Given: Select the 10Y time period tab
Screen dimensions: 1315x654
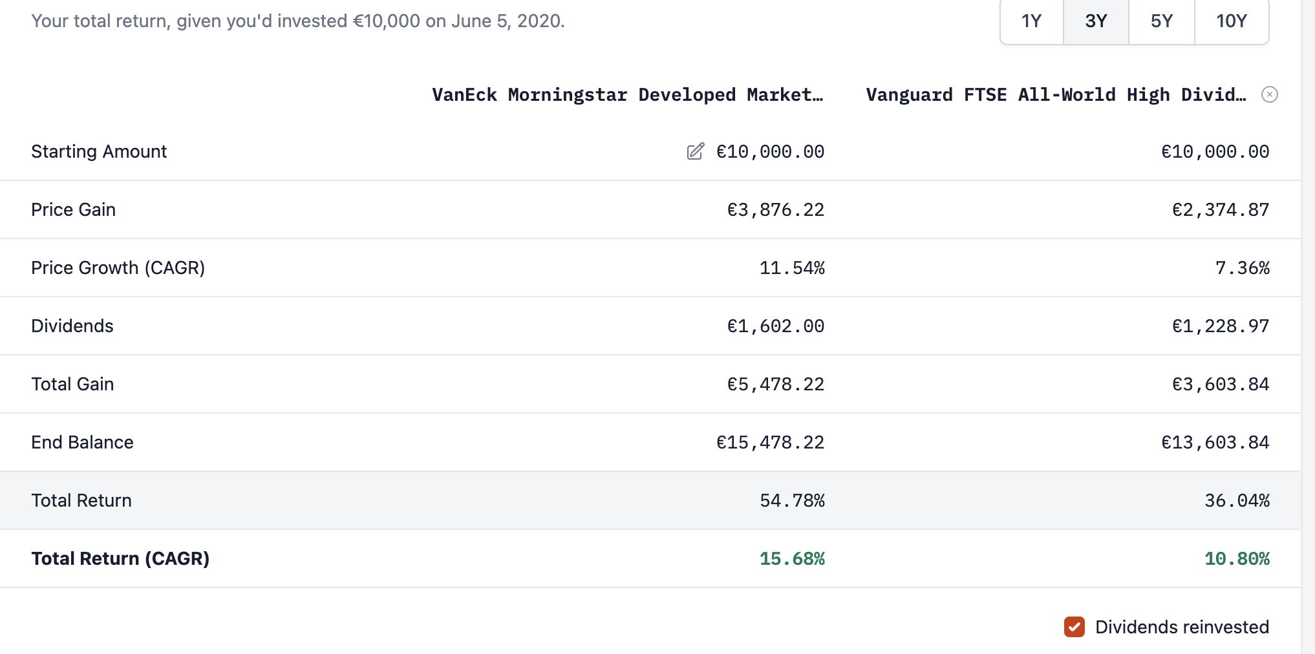Looking at the screenshot, I should (x=1231, y=21).
